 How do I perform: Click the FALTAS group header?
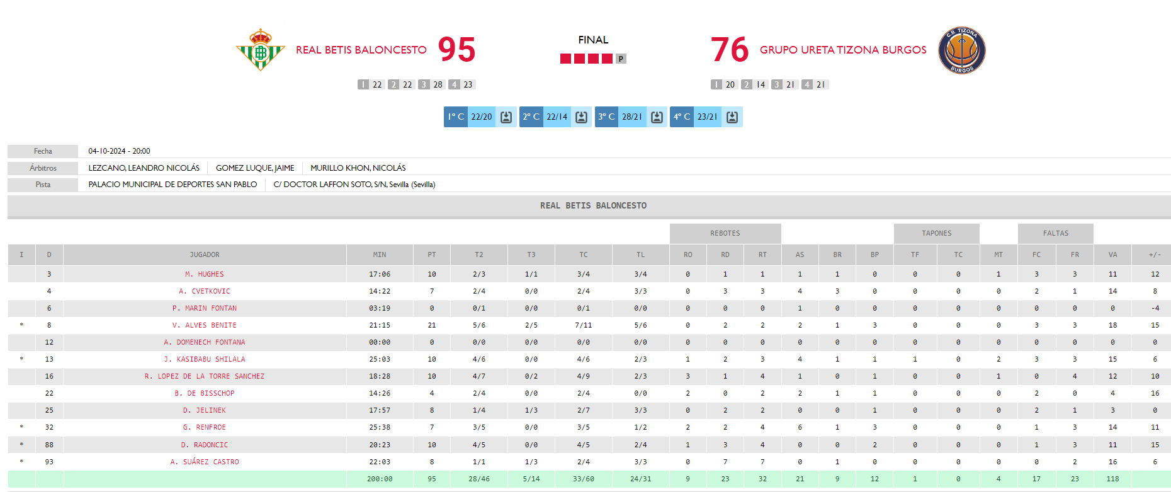tap(1056, 234)
